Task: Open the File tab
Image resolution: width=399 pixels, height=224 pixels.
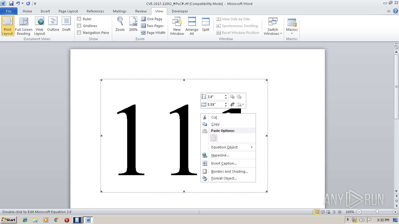Action: 9,11
